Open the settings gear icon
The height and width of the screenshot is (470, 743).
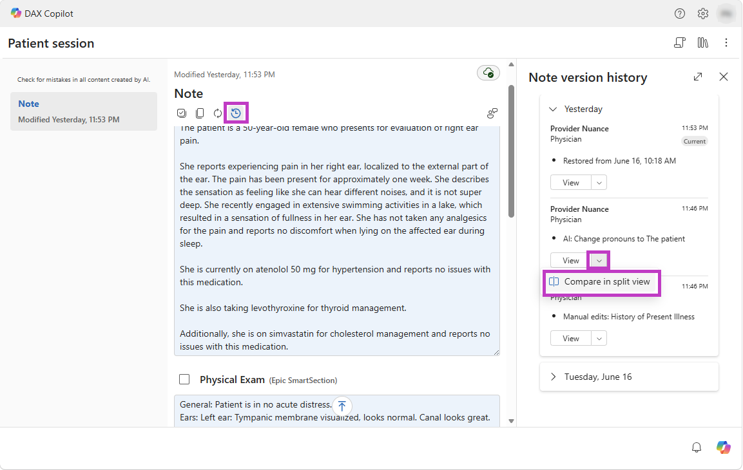click(x=702, y=14)
